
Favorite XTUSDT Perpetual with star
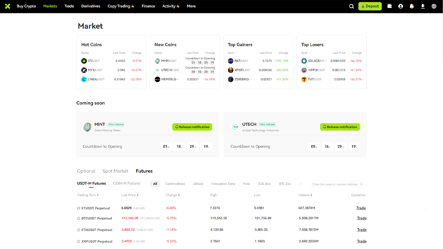(79, 208)
